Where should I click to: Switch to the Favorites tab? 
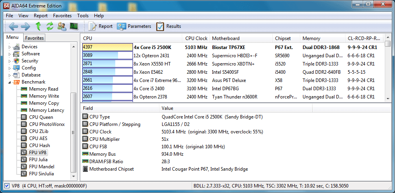click(x=35, y=38)
